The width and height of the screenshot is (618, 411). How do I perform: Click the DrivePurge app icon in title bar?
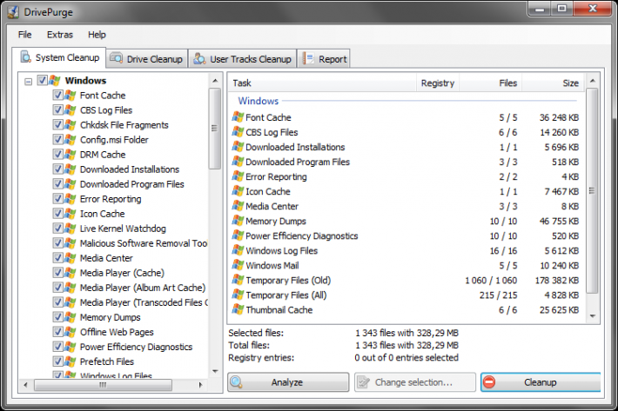(x=13, y=12)
